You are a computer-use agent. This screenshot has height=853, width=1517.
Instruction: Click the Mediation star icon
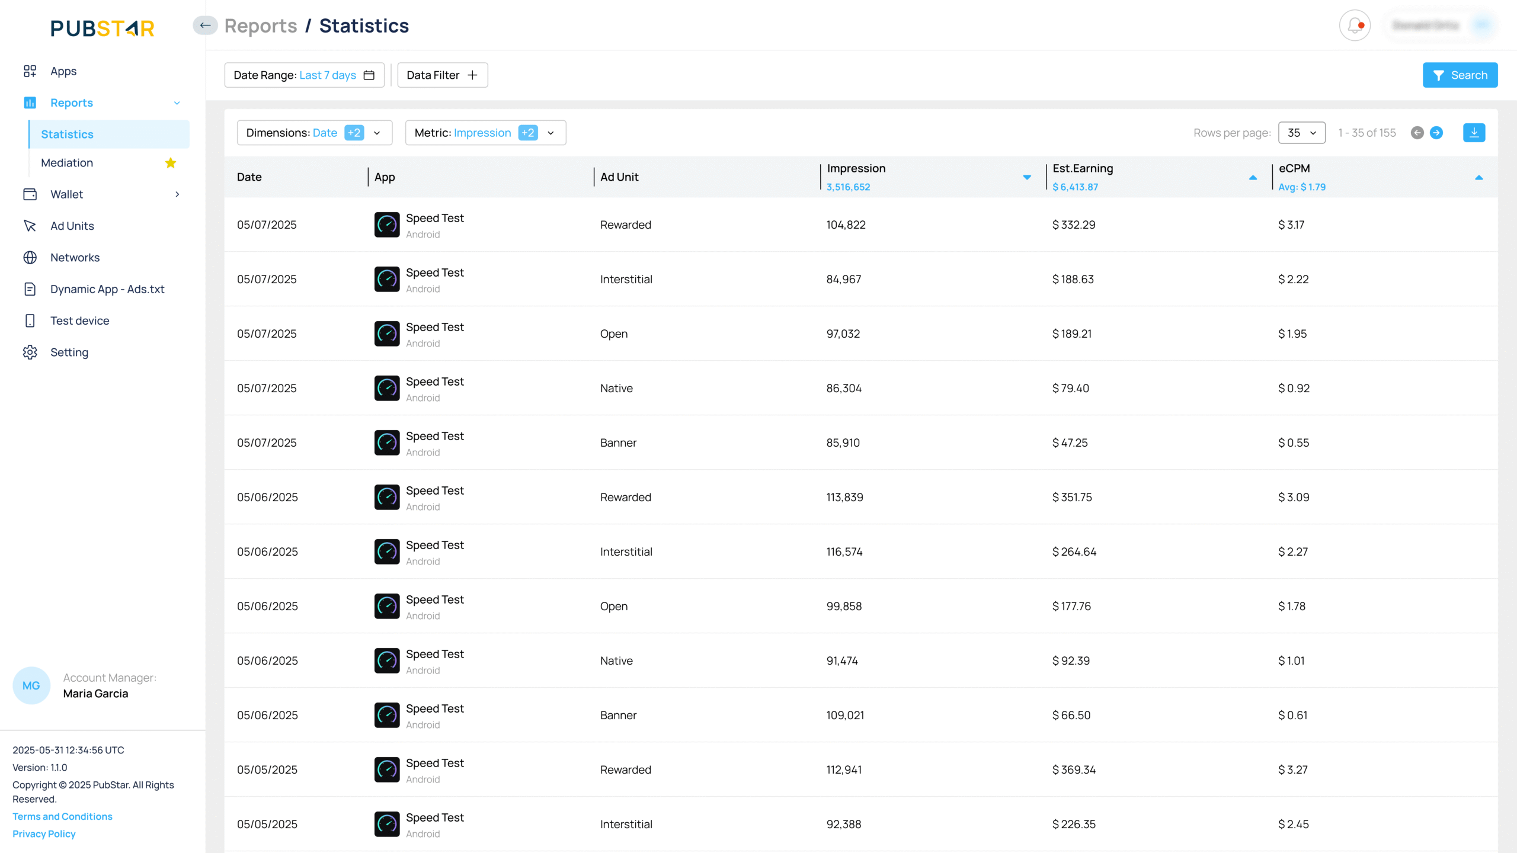(x=171, y=163)
